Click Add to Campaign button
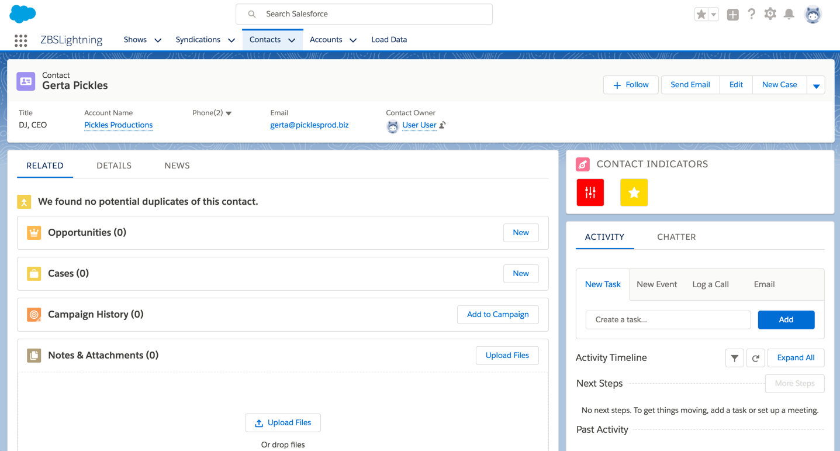This screenshot has width=840, height=451. pos(498,315)
